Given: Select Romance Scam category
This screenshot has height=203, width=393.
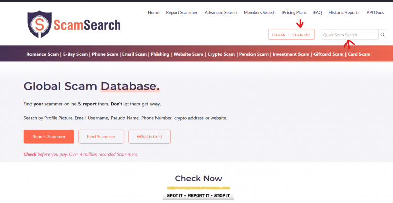Looking at the screenshot, I should [43, 54].
